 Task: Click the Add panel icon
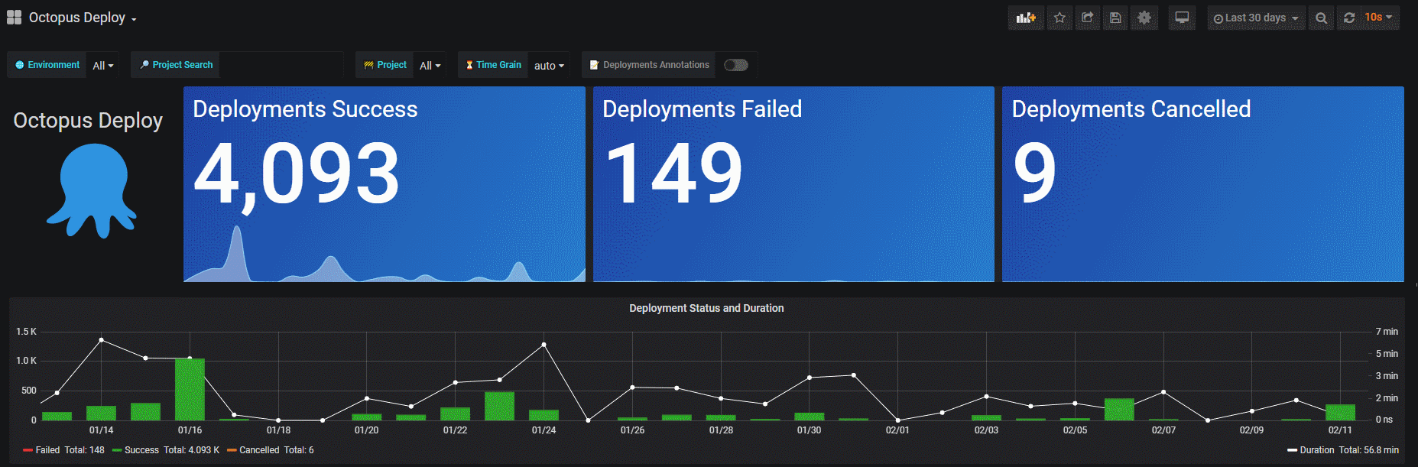click(1026, 18)
